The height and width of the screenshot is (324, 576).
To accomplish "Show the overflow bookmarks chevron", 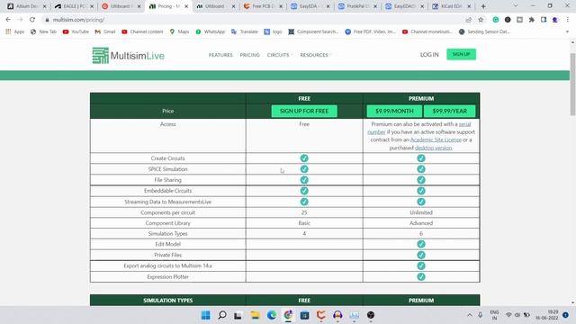I will (x=567, y=31).
